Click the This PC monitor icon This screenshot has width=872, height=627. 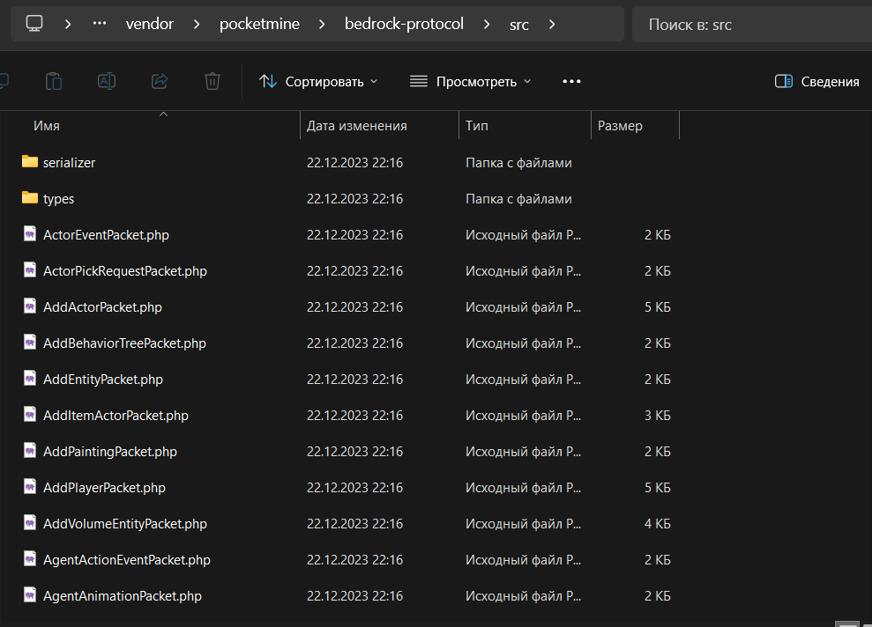tap(34, 24)
